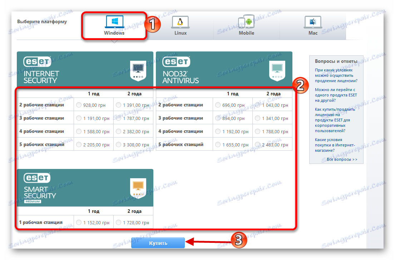The width and height of the screenshot is (395, 260).
Task: Click NOD32 '4 рабочие станции' row label
Action: coord(181,131)
